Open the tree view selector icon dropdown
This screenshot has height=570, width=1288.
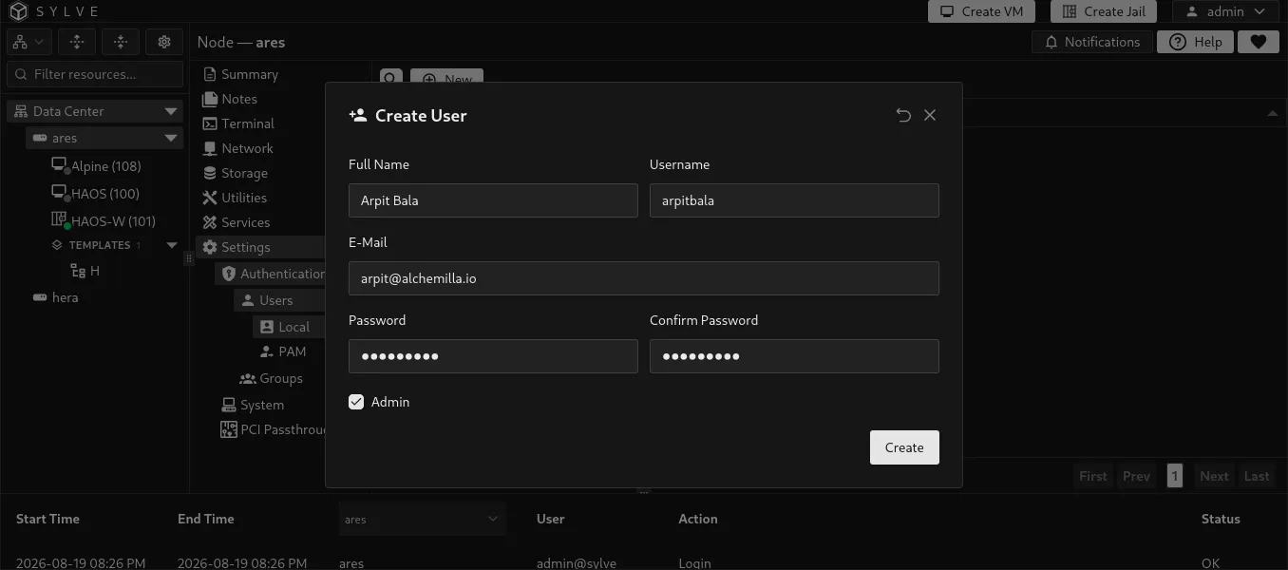29,42
